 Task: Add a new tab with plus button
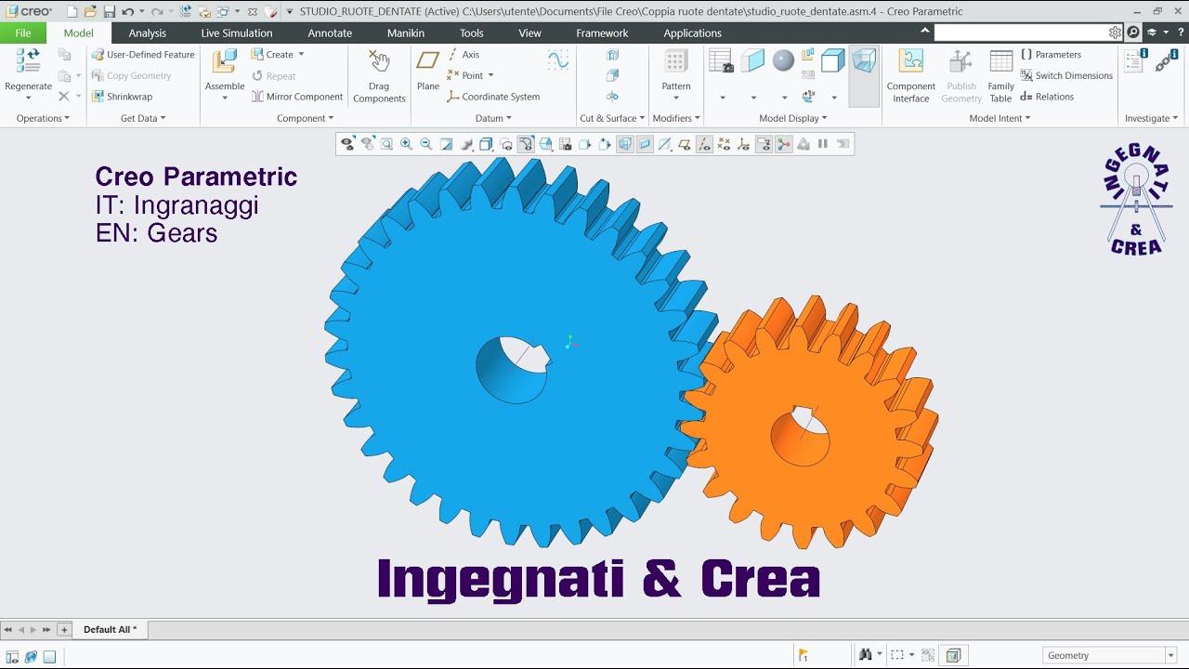pyautogui.click(x=64, y=629)
